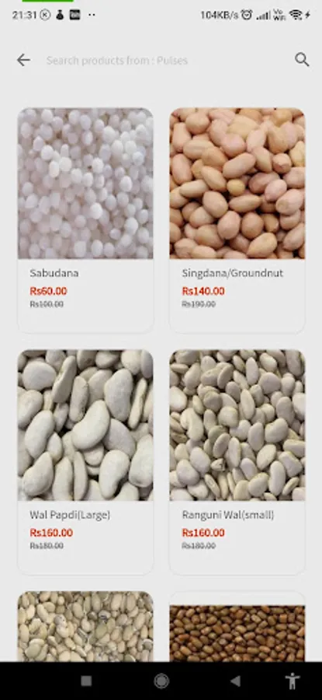Select the Wal Papdi(Large) title

[70, 515]
